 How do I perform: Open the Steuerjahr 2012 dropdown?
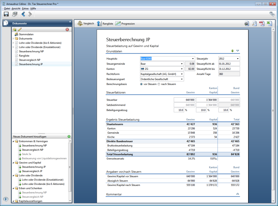pos(238,59)
